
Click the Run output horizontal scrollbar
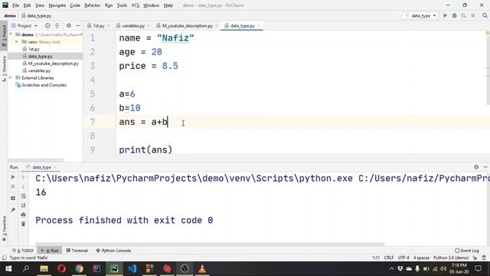[x=210, y=244]
